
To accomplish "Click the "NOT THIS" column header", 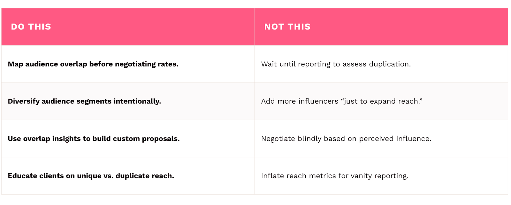I will point(287,27).
